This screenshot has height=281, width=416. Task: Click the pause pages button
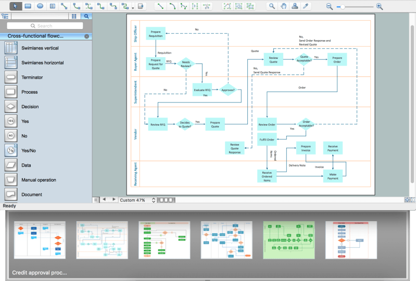click(x=96, y=200)
